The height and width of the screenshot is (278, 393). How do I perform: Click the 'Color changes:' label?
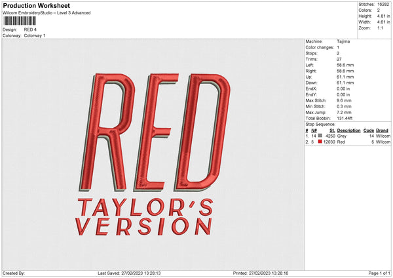point(320,47)
